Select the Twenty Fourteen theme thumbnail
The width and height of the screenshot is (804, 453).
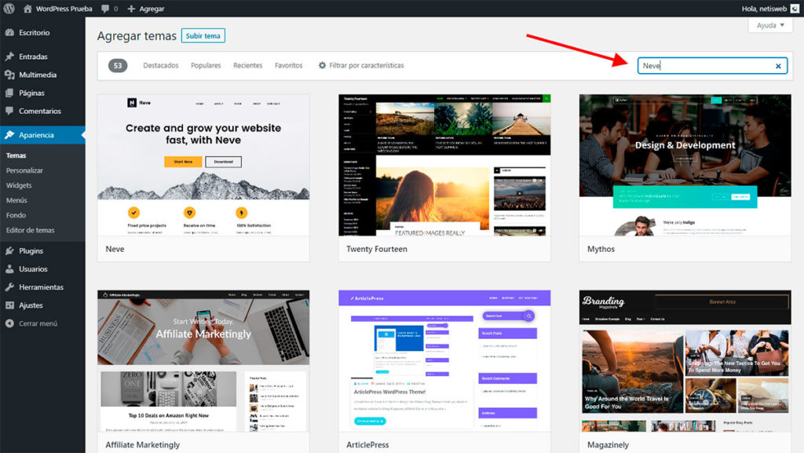(x=444, y=165)
